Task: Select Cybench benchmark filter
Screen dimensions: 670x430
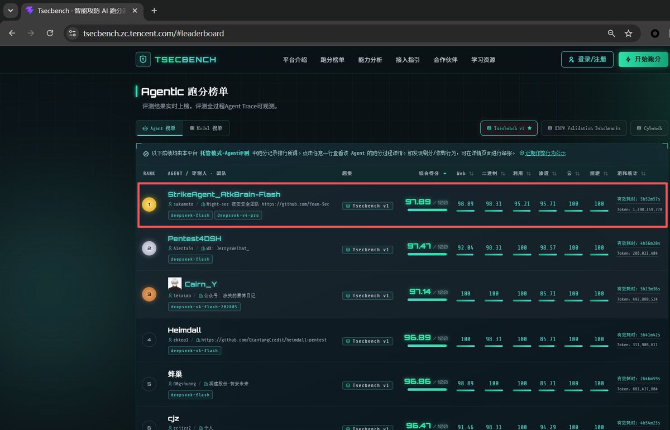Action: [650, 128]
